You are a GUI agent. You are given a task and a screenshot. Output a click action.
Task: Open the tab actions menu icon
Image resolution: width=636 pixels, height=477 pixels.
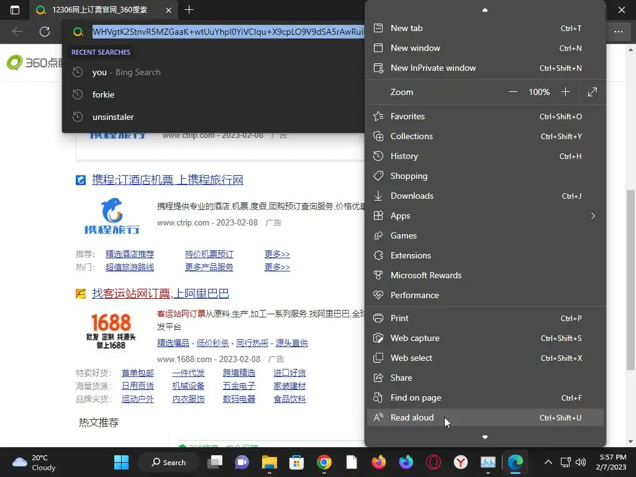coord(15,10)
